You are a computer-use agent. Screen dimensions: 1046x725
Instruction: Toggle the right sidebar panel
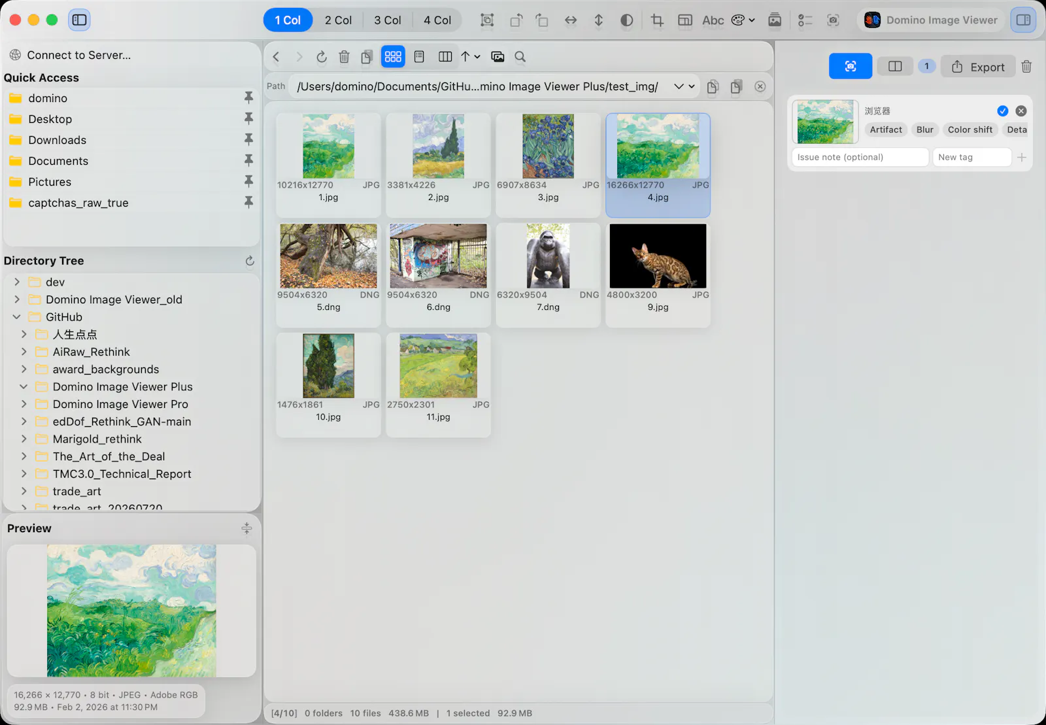1024,20
